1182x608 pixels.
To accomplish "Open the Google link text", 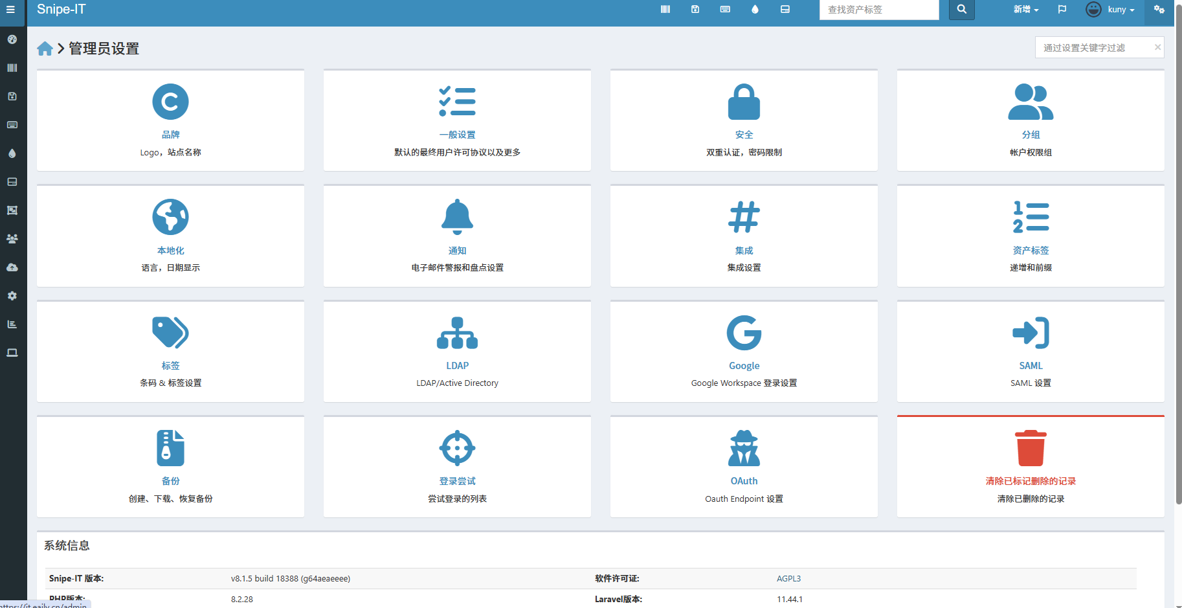I will tap(744, 366).
